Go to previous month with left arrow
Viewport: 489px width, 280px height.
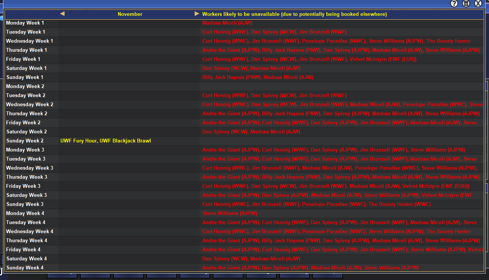[x=62, y=14]
